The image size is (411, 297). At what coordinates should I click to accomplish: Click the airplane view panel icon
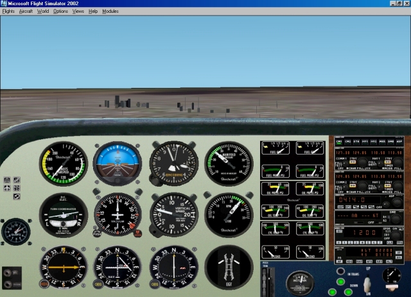click(x=7, y=188)
